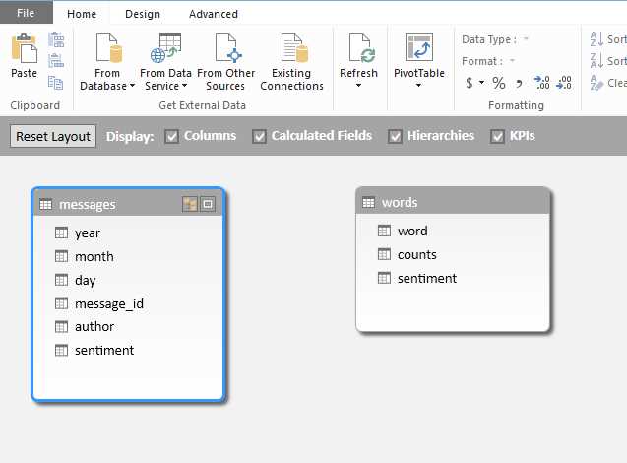
Task: Click the messages table title
Action: click(88, 205)
